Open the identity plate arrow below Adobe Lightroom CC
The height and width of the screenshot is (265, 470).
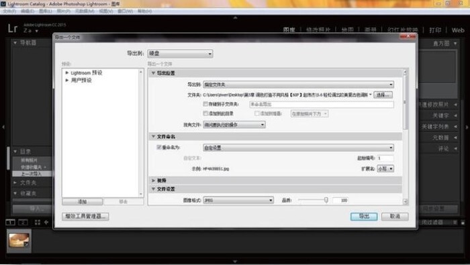36,31
